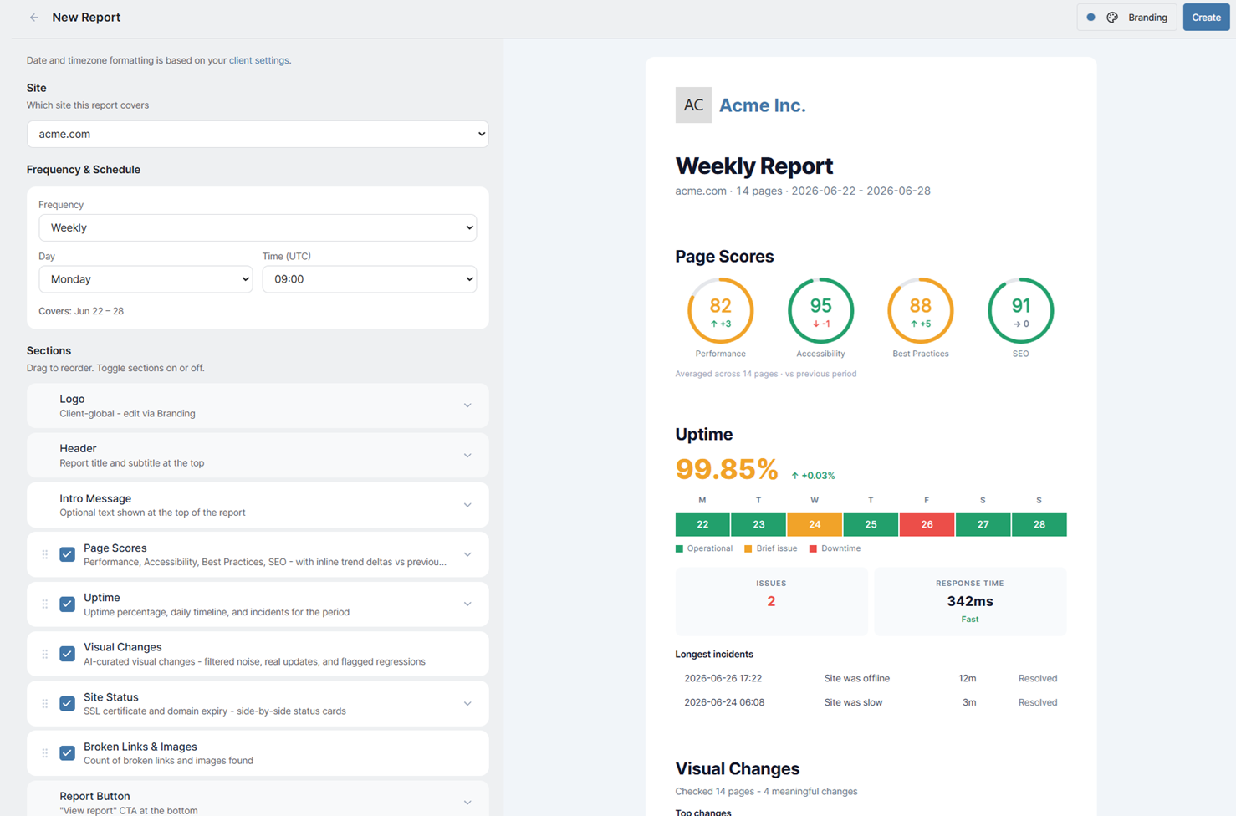The height and width of the screenshot is (816, 1236).
Task: Click the day 22 uptime block
Action: click(x=702, y=524)
